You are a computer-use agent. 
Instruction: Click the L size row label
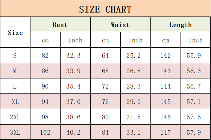(15, 86)
